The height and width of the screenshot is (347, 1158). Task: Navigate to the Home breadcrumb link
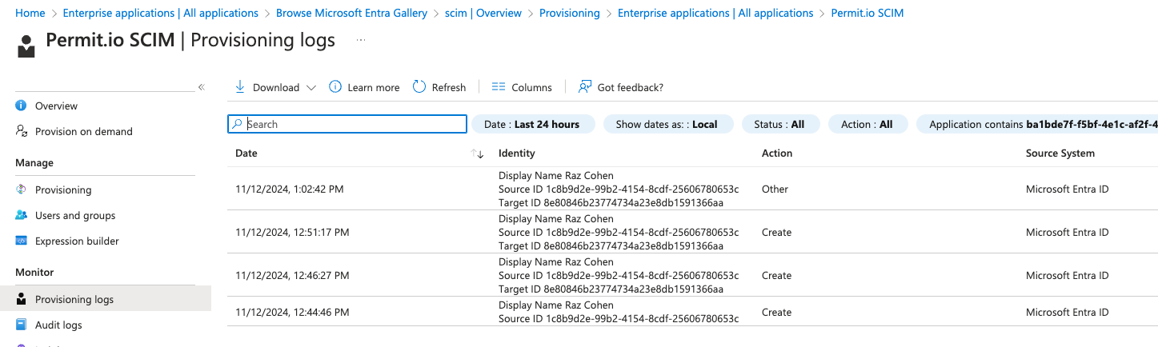point(30,14)
